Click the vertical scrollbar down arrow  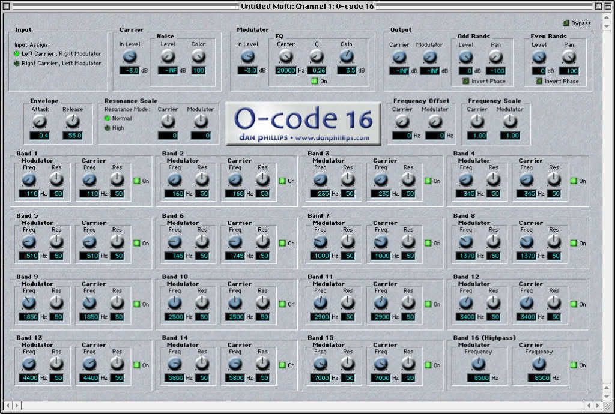[x=607, y=396]
